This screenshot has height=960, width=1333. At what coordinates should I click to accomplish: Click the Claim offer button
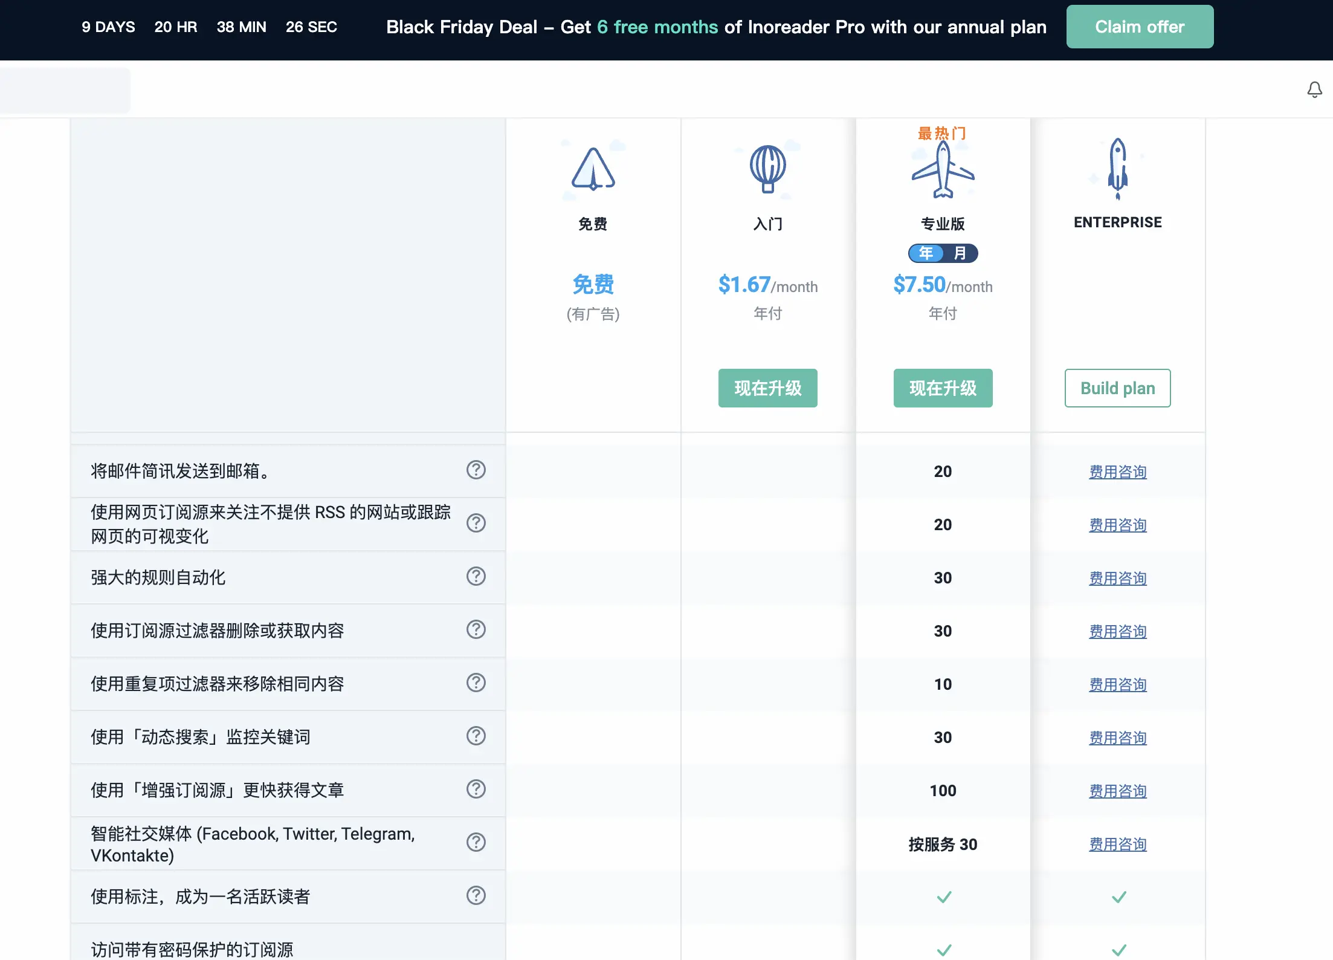[x=1140, y=27]
